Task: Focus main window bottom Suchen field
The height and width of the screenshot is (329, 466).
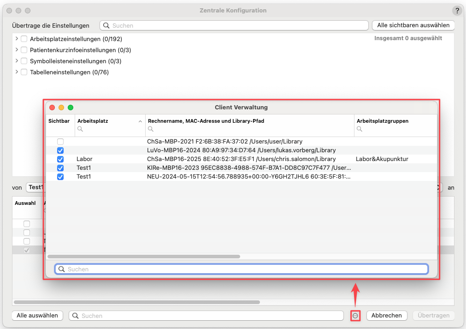Action: [x=206, y=316]
